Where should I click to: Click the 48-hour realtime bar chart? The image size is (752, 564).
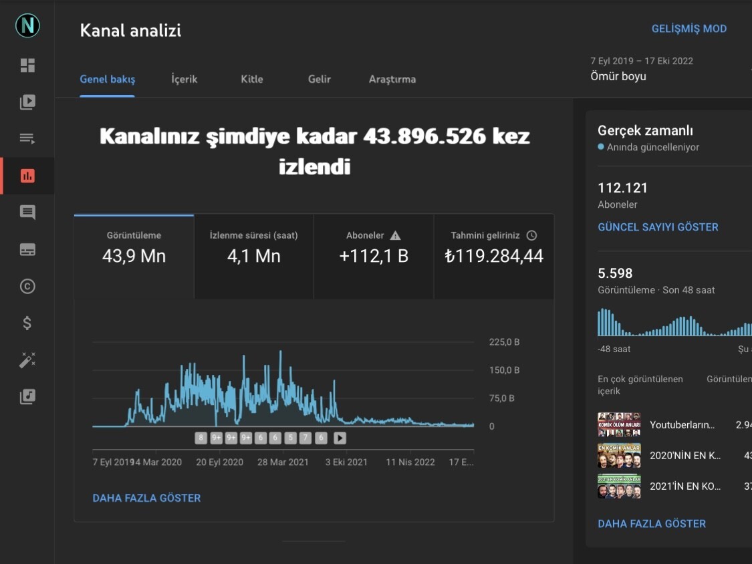tap(674, 322)
